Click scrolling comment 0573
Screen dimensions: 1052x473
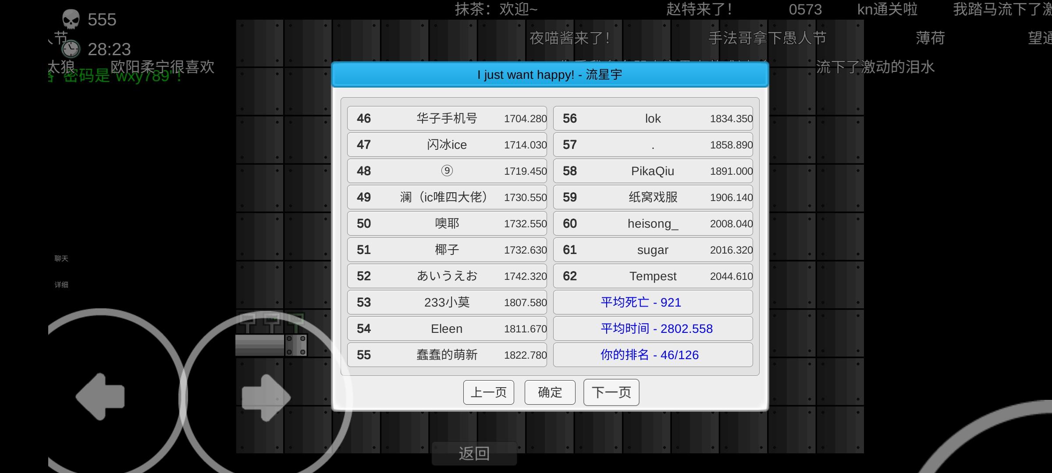click(805, 9)
